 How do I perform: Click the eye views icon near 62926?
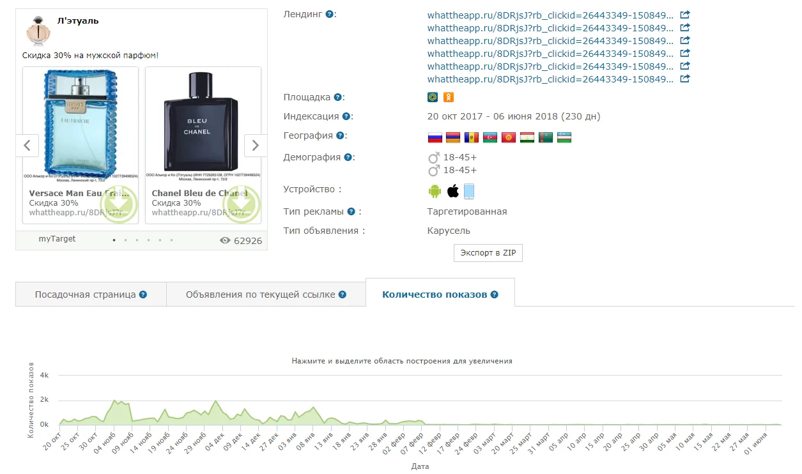(x=225, y=241)
